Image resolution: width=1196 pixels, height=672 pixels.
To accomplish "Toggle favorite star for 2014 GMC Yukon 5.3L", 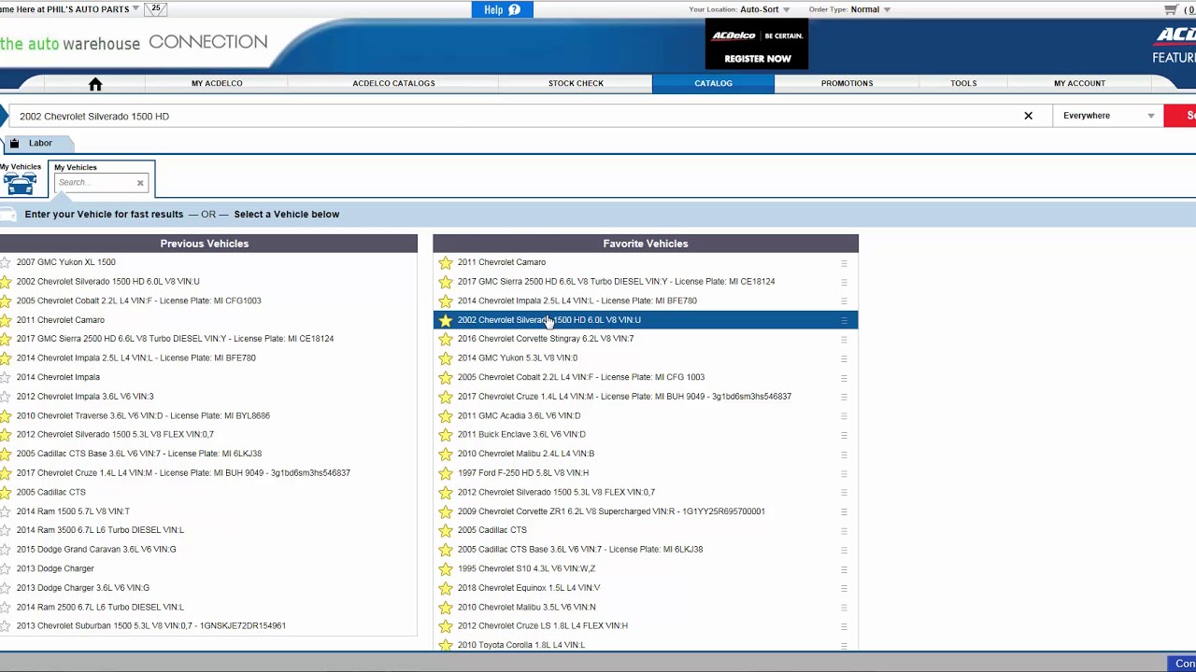I will point(446,358).
